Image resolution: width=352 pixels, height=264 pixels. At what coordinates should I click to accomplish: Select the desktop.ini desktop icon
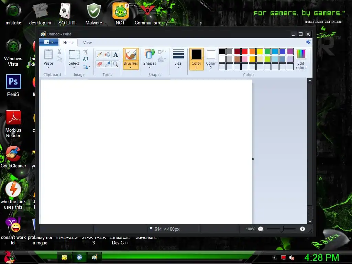pyautogui.click(x=40, y=14)
